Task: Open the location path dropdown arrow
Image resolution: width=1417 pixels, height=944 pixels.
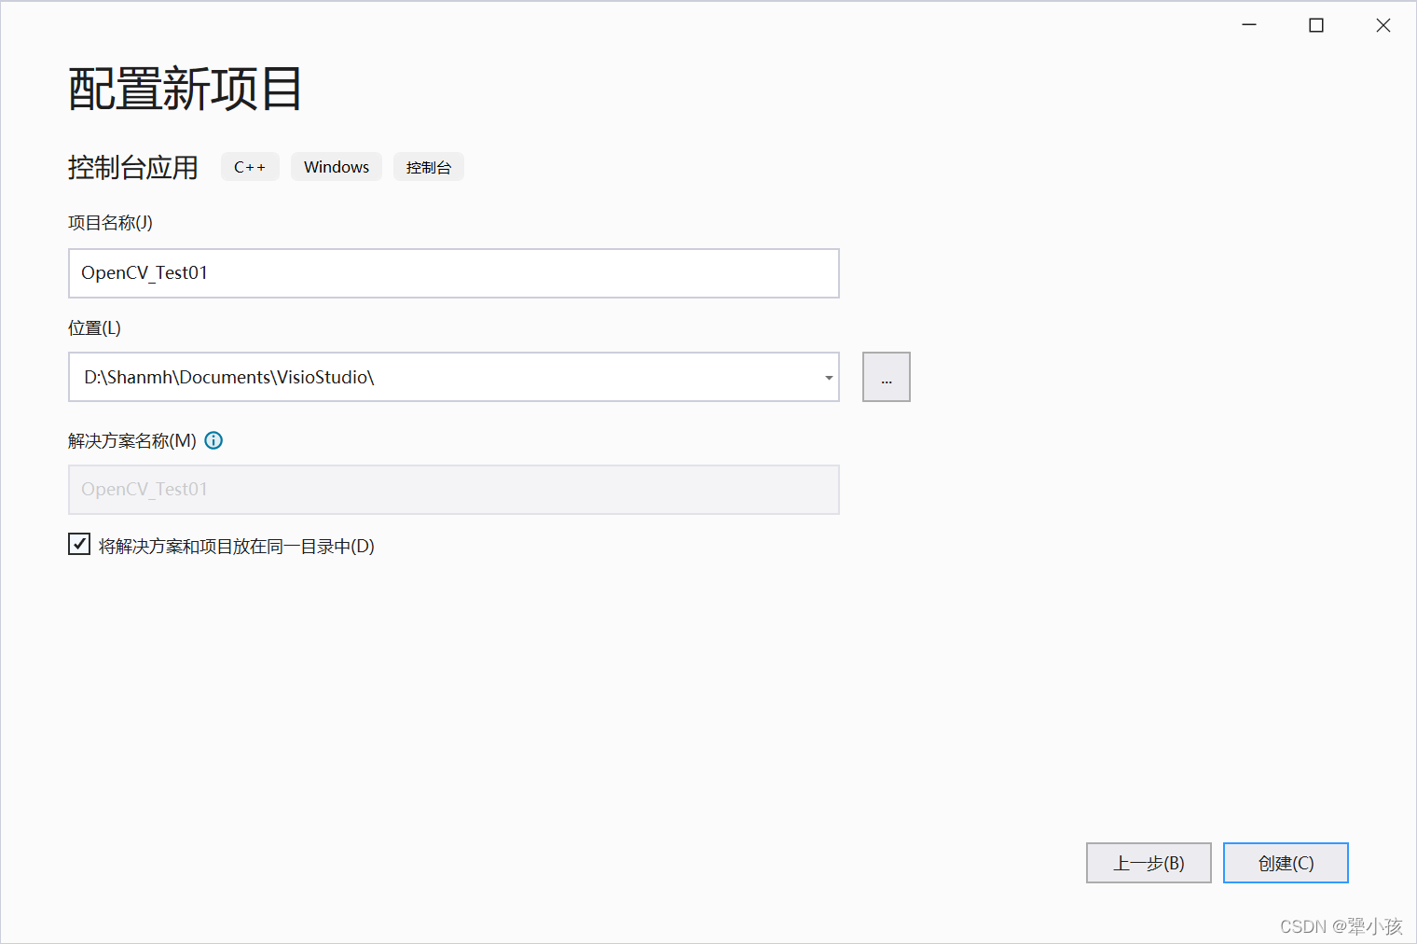Action: point(828,378)
